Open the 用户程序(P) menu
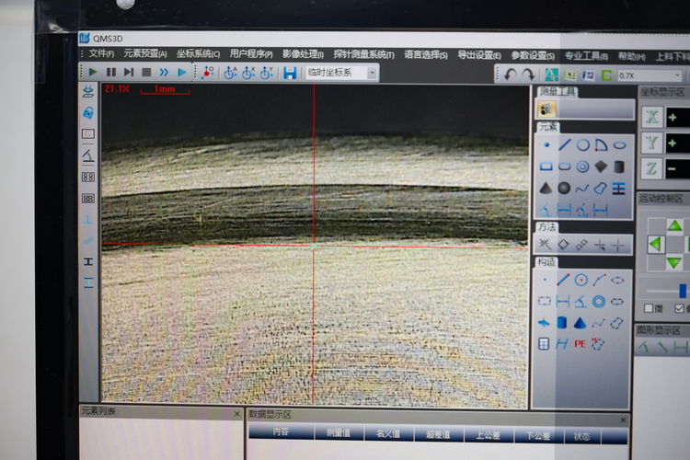690x460 pixels. [x=251, y=53]
